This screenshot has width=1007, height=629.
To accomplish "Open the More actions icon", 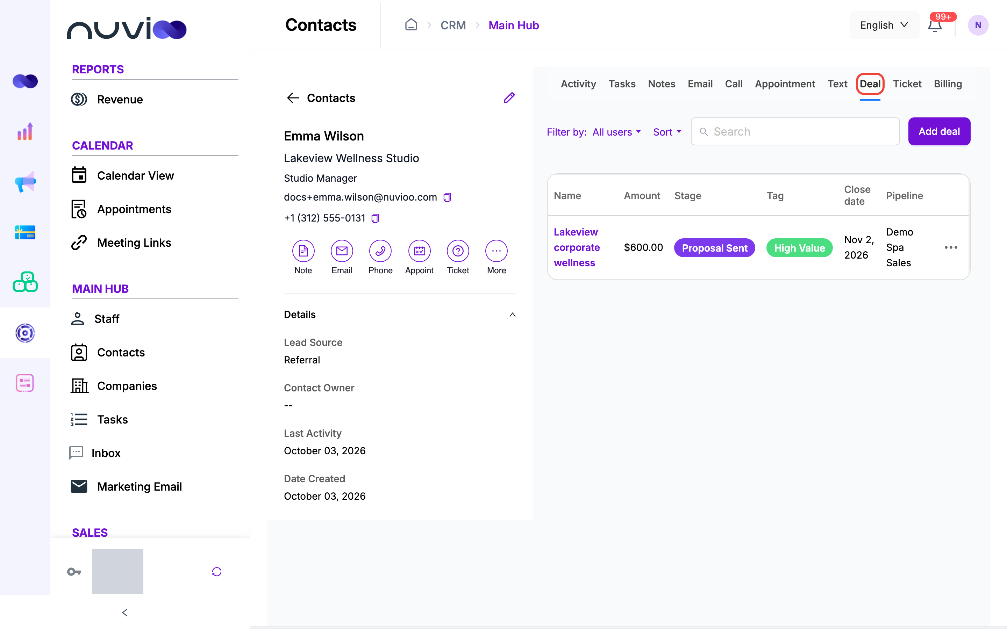I will pyautogui.click(x=497, y=251).
